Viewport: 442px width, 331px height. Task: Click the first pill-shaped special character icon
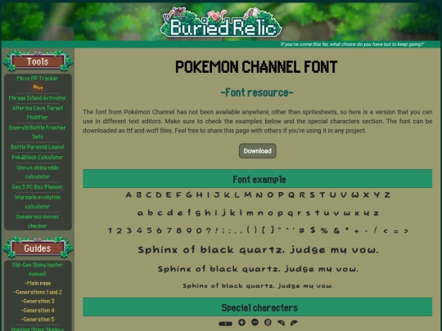[226, 324]
